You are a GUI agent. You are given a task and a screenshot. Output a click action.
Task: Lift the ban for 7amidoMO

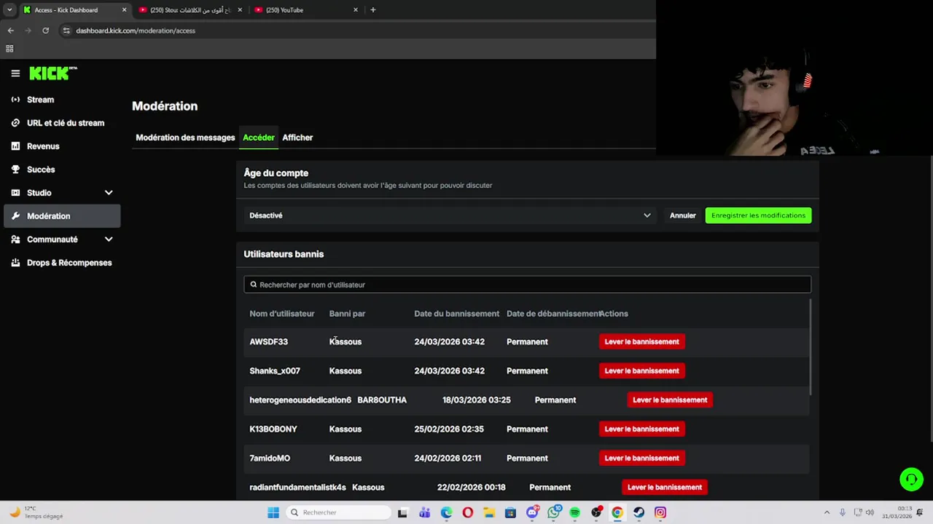click(x=641, y=458)
